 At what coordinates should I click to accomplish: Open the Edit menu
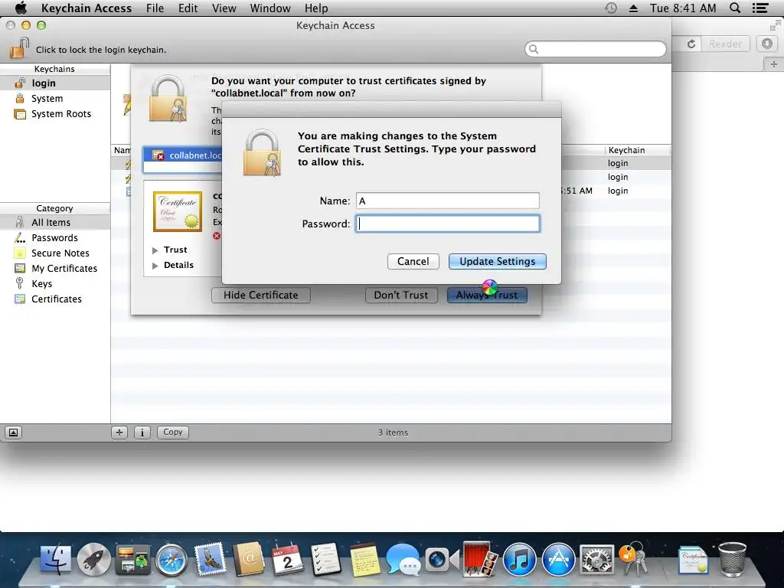(188, 8)
